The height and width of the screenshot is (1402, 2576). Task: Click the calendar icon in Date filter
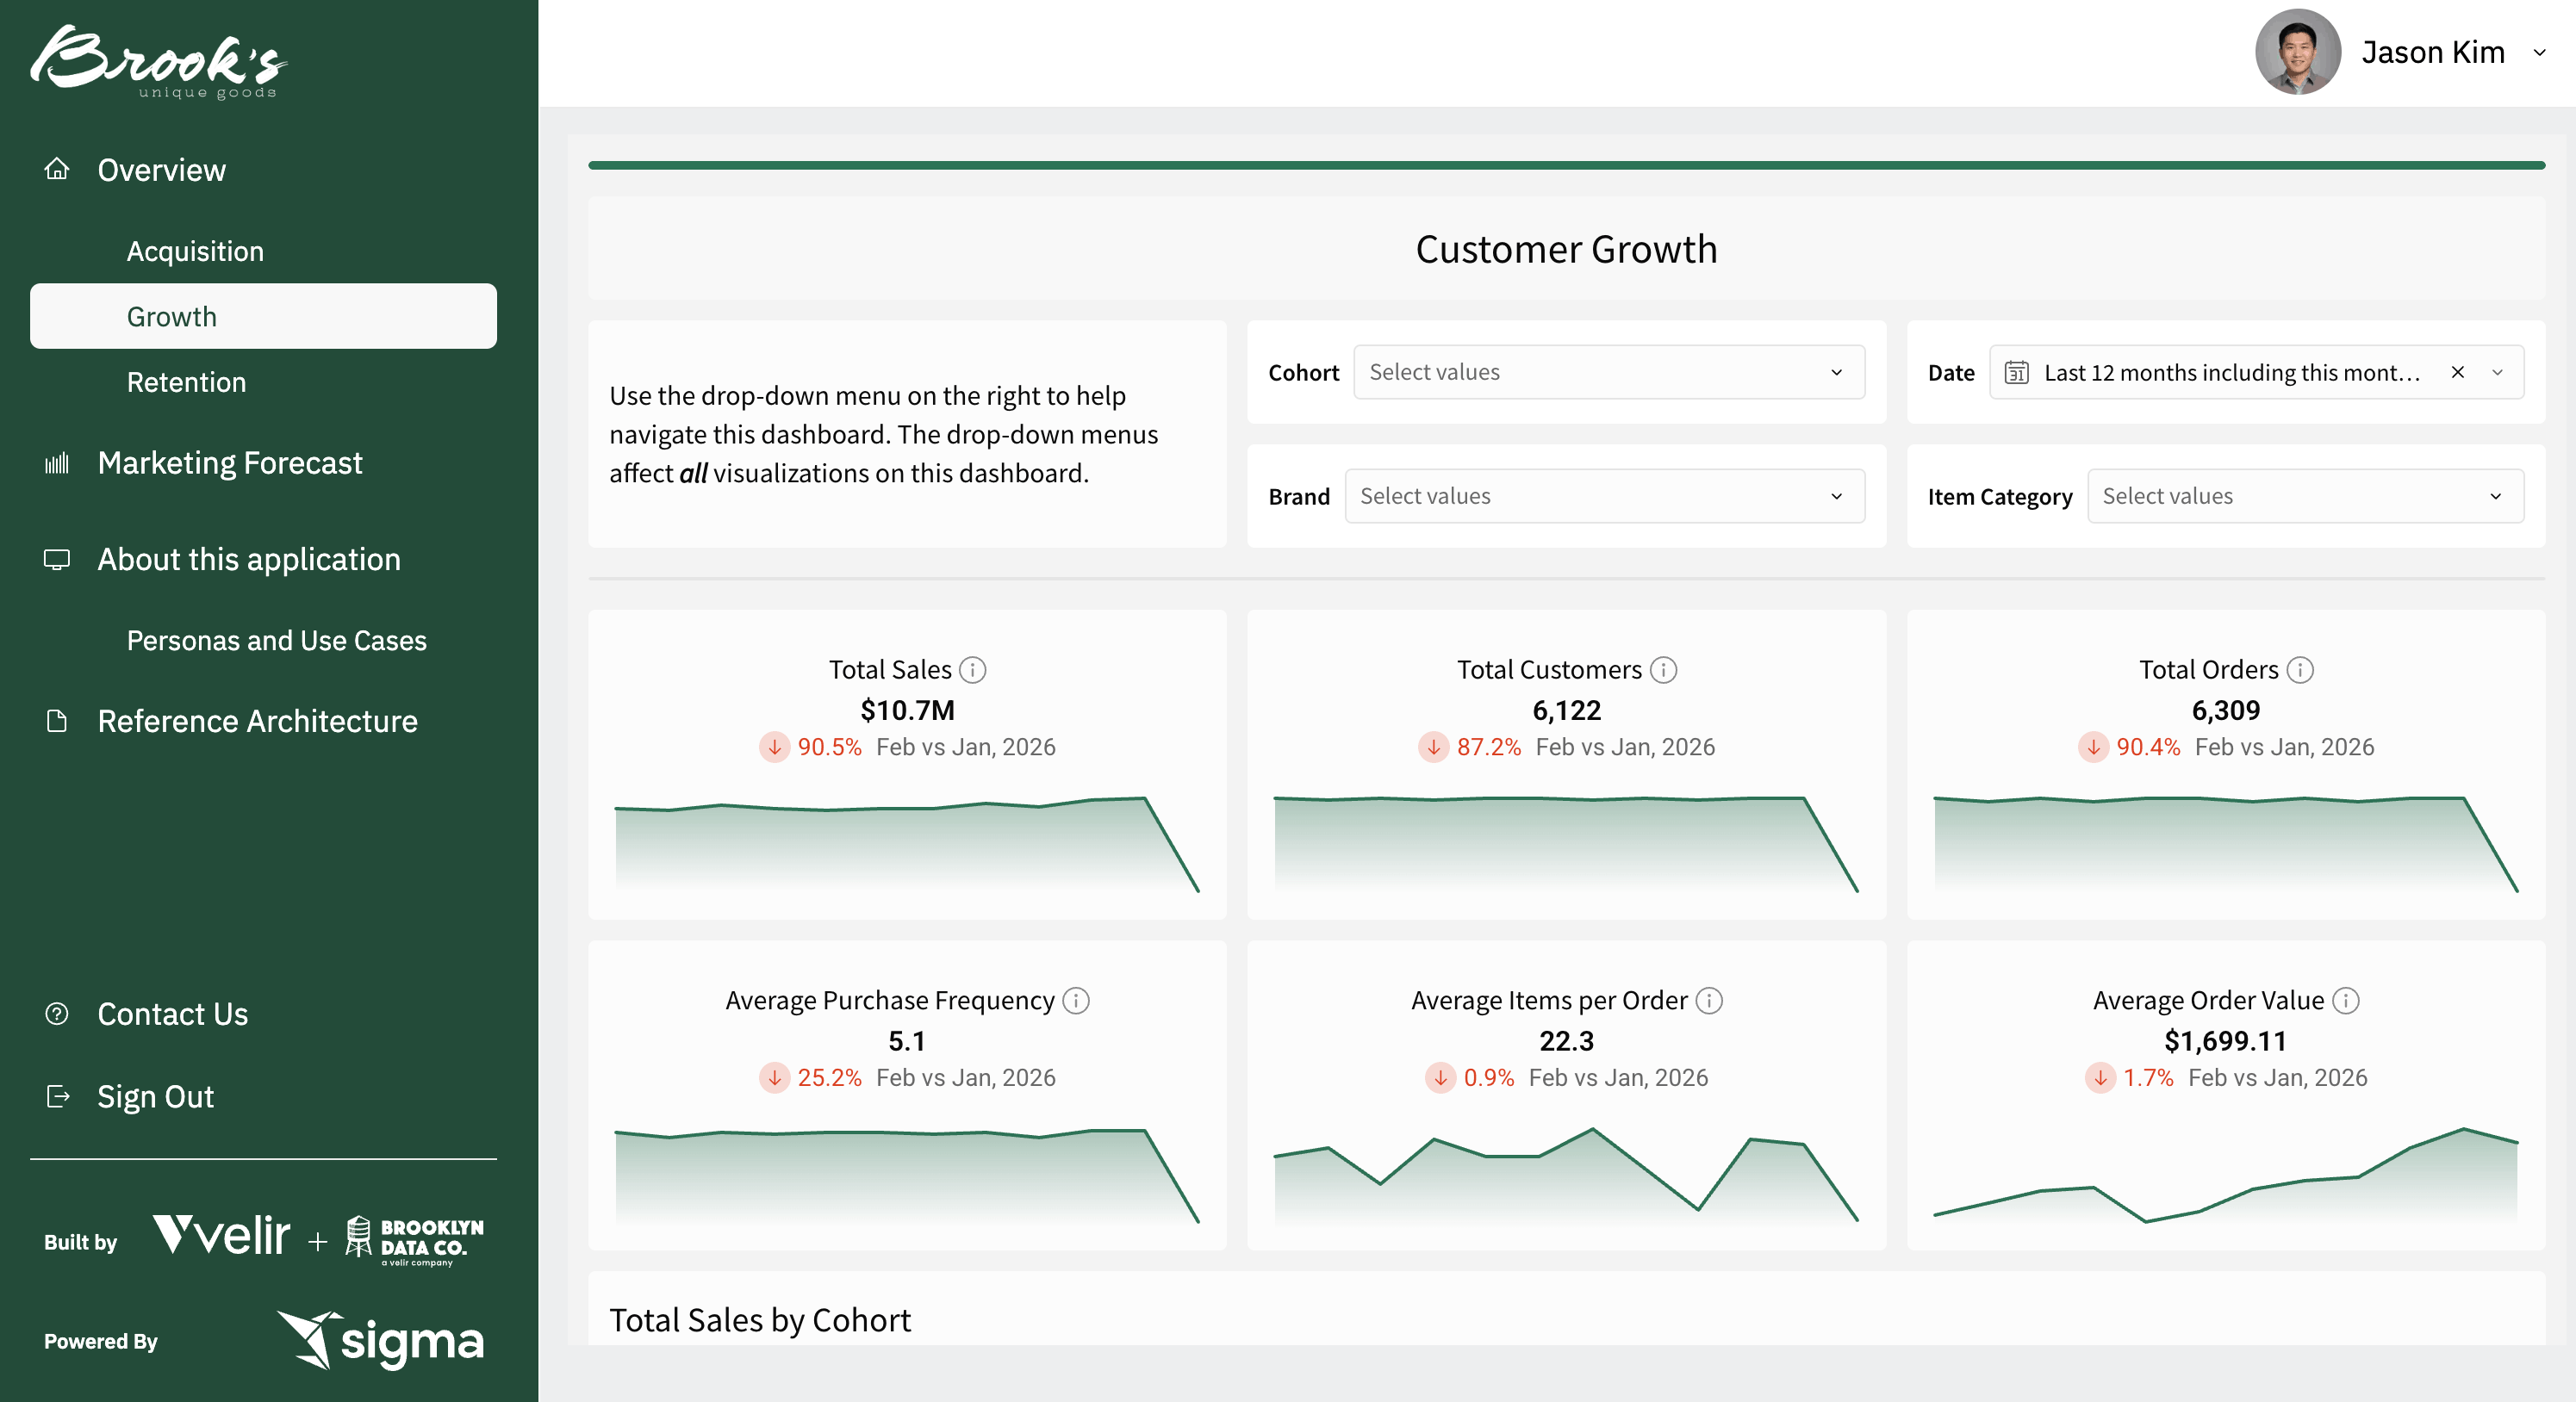click(2016, 373)
